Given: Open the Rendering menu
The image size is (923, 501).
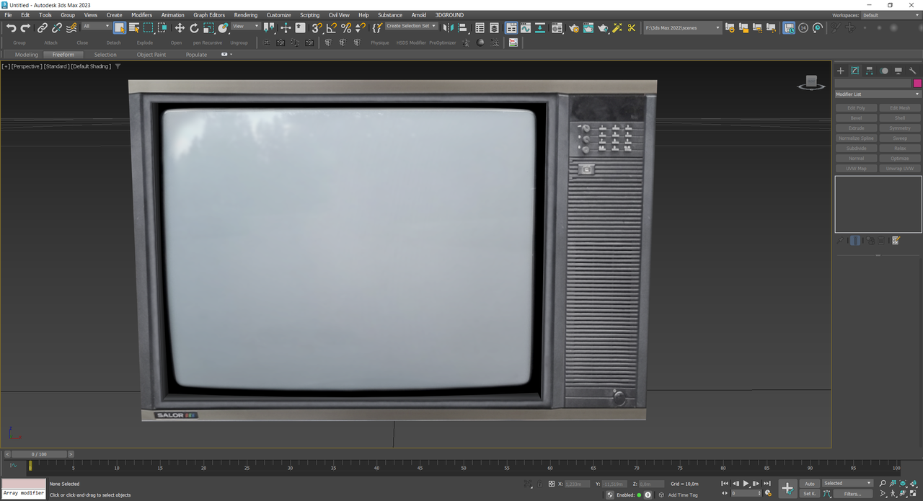Looking at the screenshot, I should (245, 15).
